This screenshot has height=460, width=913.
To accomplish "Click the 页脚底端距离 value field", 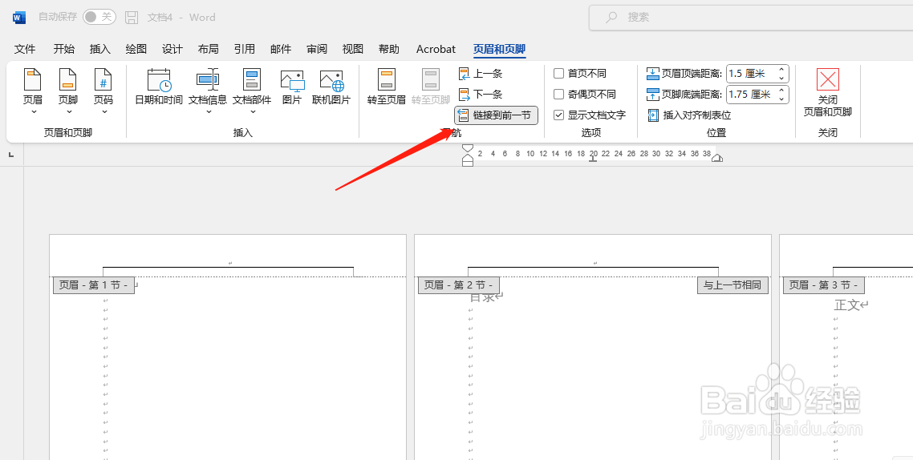I will click(x=752, y=95).
